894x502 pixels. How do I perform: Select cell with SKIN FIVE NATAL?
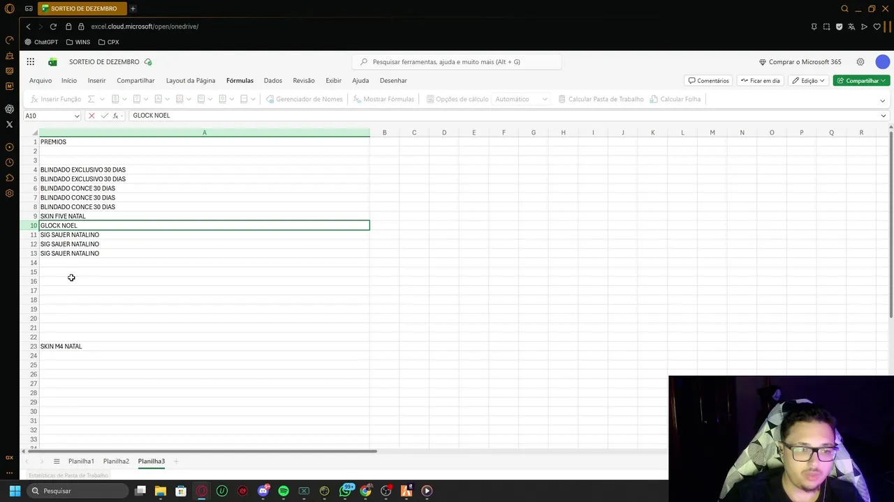tap(204, 216)
